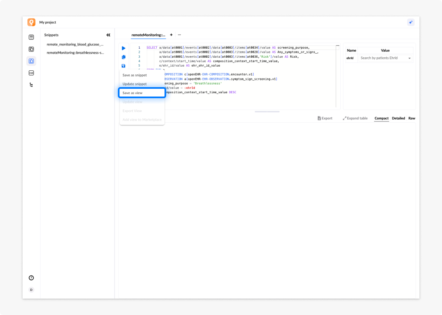Click the My project title
The height and width of the screenshot is (315, 442).
(x=47, y=22)
